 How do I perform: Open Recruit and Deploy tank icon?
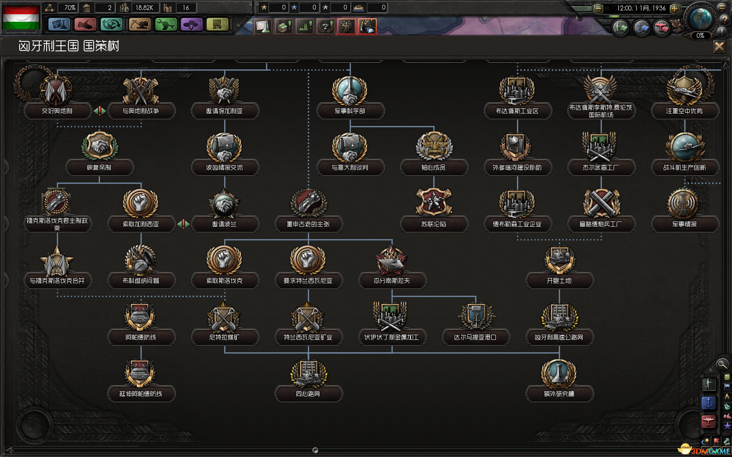[x=191, y=25]
